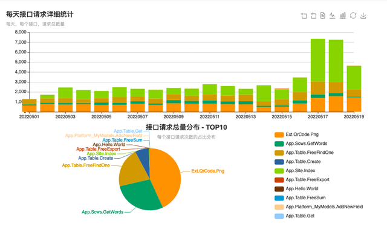Activate the area zoom tool

coord(304,16)
